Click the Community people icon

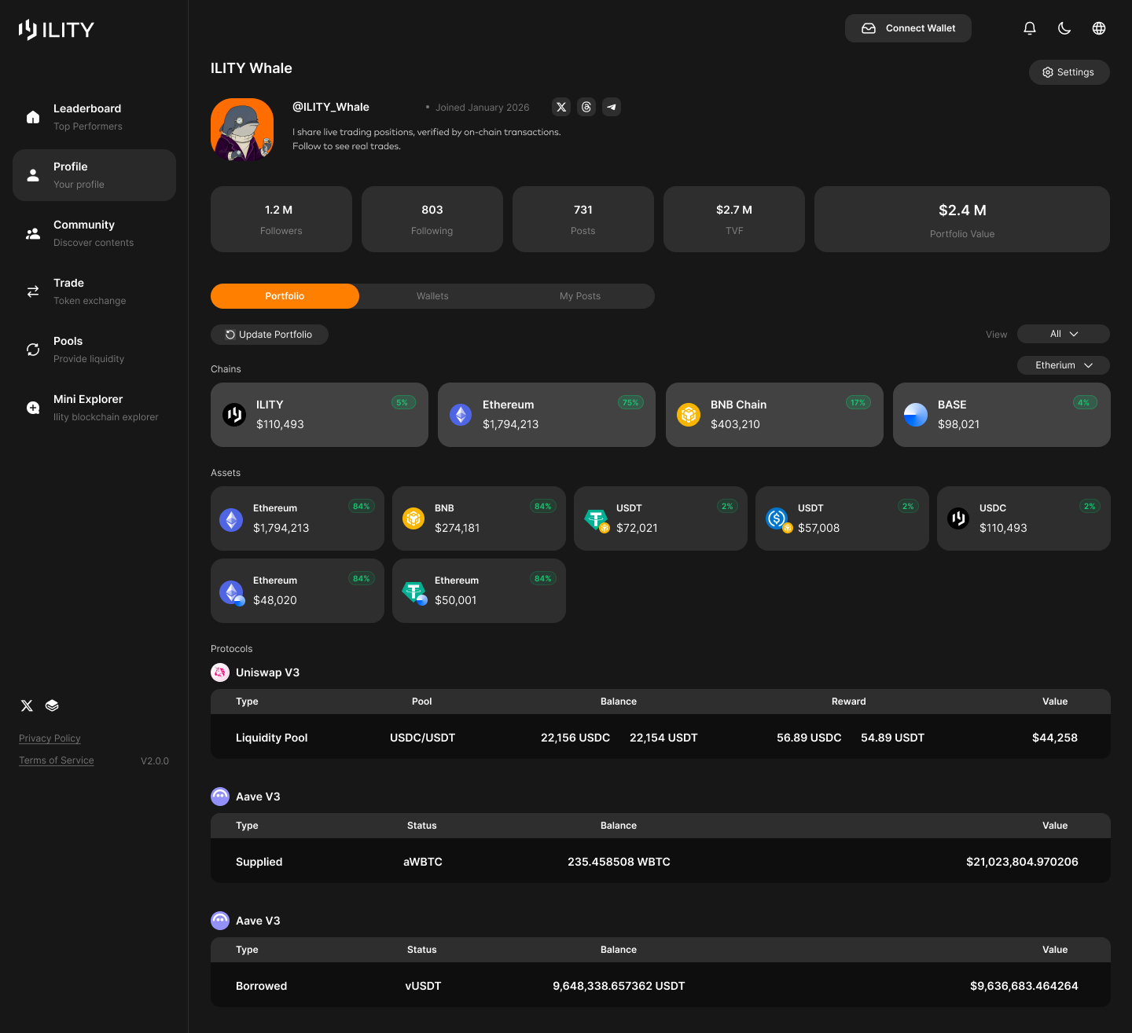(33, 233)
